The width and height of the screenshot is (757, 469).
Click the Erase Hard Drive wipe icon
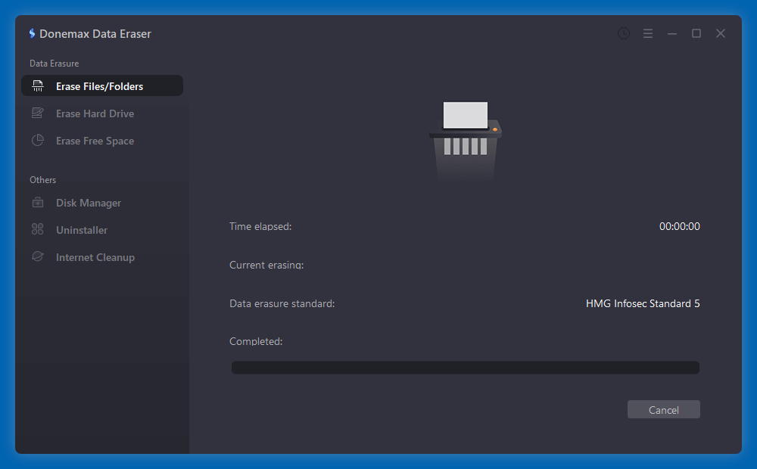coord(38,113)
